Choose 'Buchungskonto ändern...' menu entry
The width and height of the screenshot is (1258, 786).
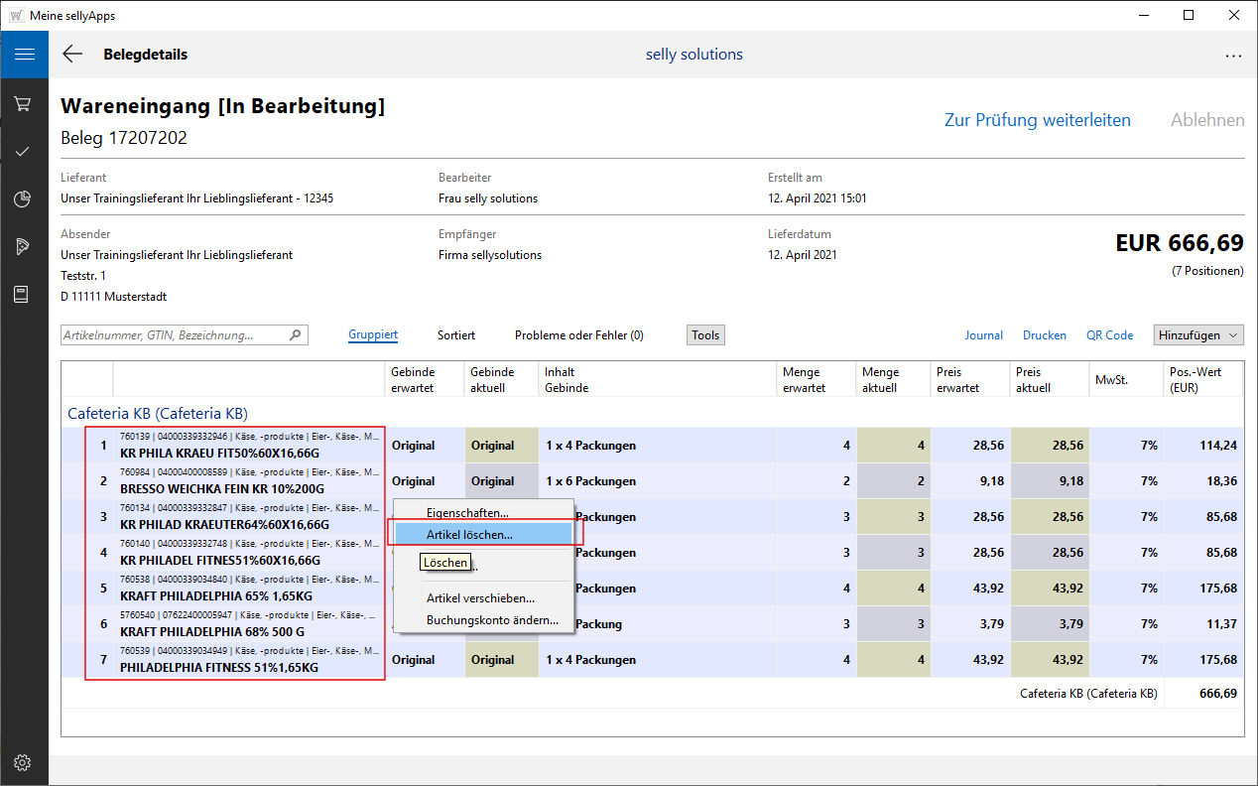pos(492,620)
